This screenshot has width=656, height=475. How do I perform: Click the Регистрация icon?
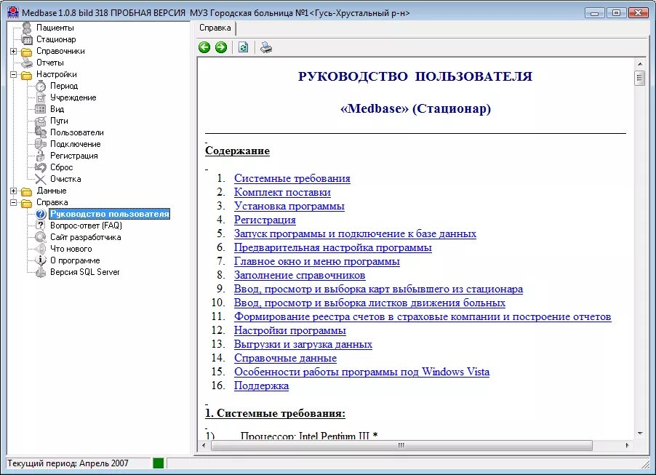(41, 156)
